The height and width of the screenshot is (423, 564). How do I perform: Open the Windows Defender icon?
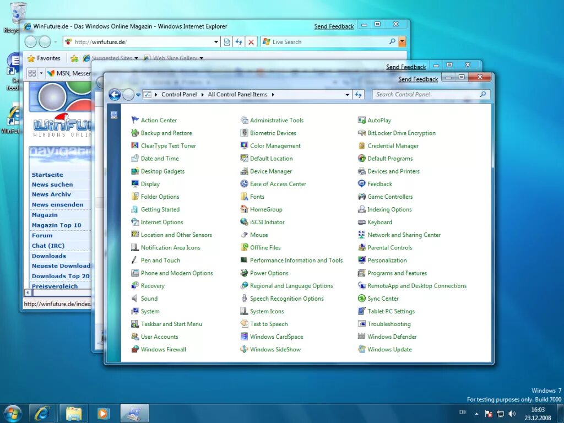[361, 337]
